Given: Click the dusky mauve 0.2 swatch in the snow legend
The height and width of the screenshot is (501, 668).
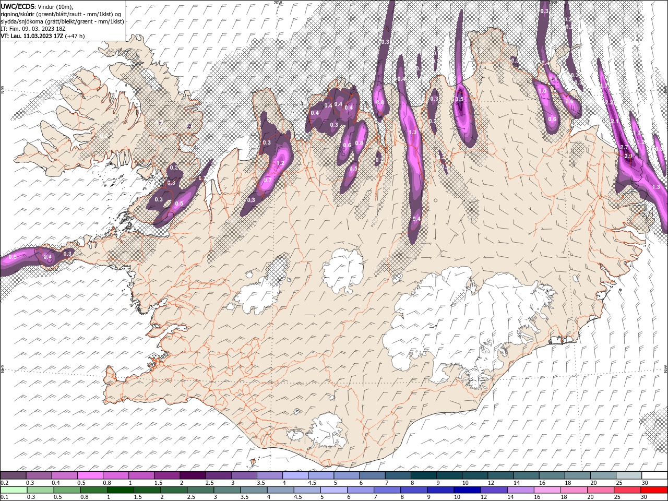Looking at the screenshot, I should 13,475.
